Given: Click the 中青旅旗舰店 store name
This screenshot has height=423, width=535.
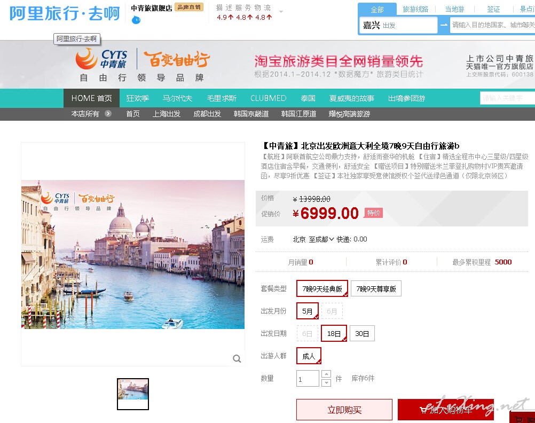Looking at the screenshot, I should [152, 8].
